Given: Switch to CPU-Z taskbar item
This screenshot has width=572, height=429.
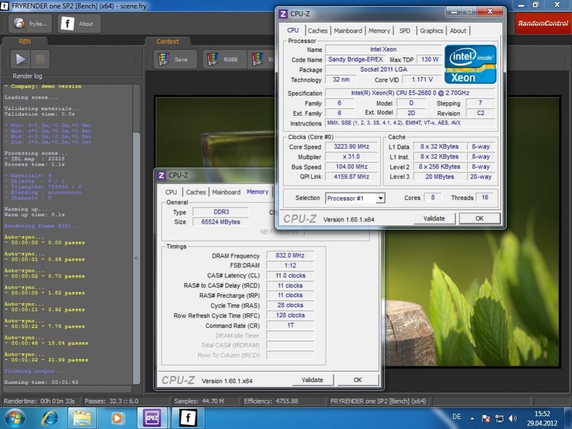Looking at the screenshot, I should pos(152,418).
